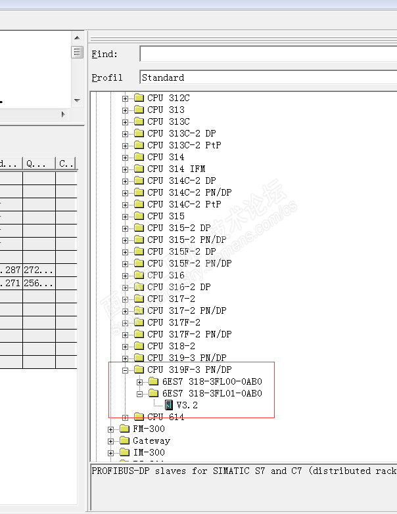Click the CPU 314C-2 PN/DP folder icon

point(139,192)
